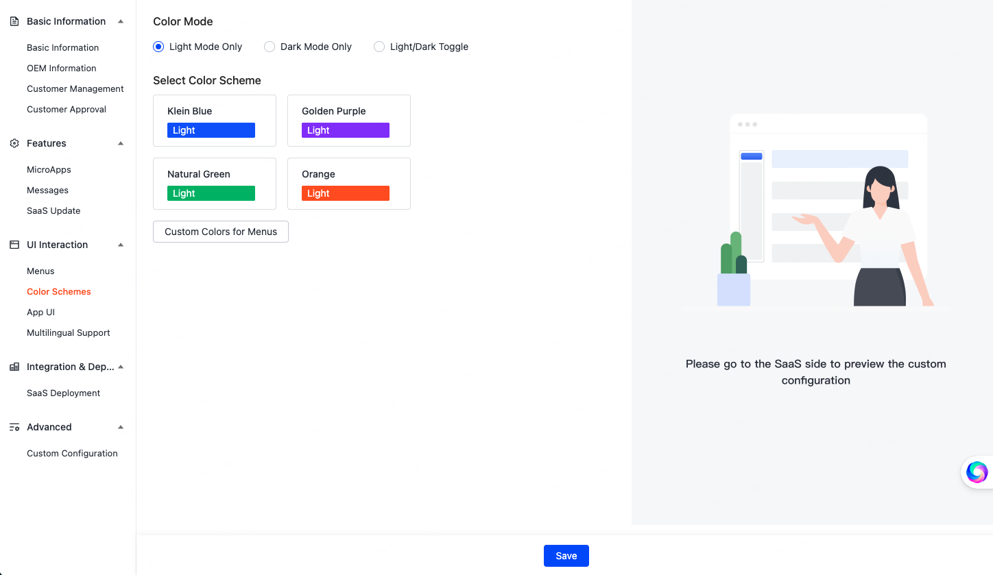The width and height of the screenshot is (993, 575).
Task: Pick the Orange Light color swatch
Action: pos(346,193)
